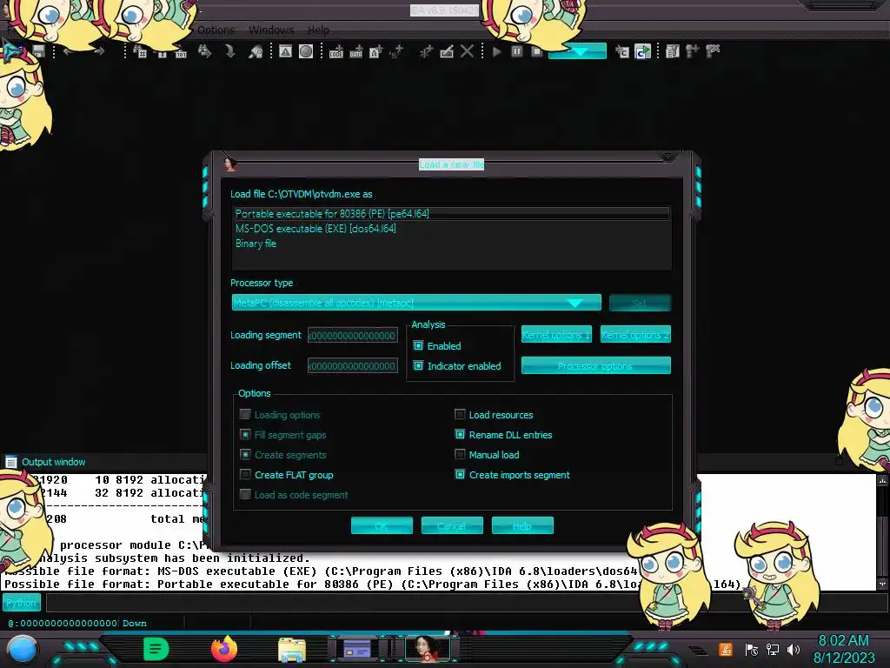Select Portable executable for 80386 (PE) entry
This screenshot has height=668, width=890.
tap(451, 214)
